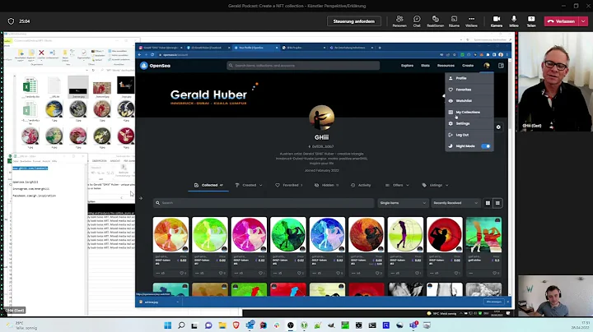Click the shield icon beside the call timer
The height and width of the screenshot is (332, 593).
[11, 21]
